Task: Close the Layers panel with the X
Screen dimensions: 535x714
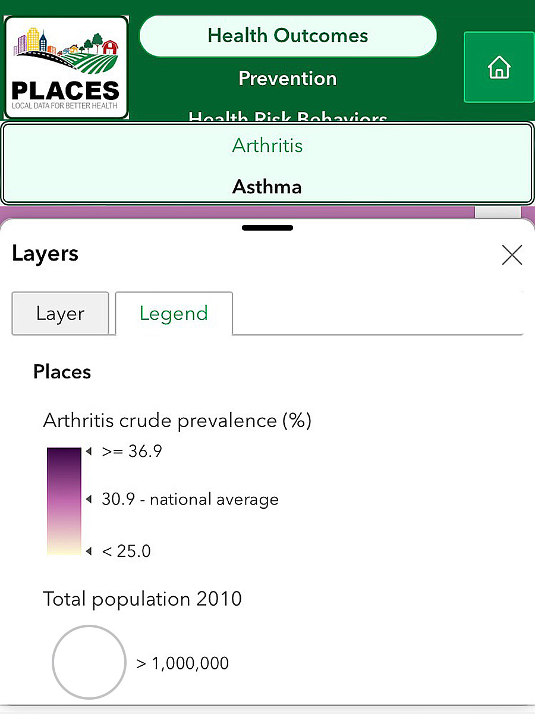Action: click(512, 255)
